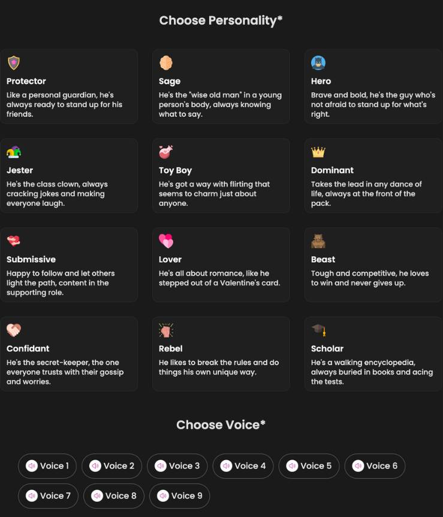Select the Submissive personality card
The image size is (443, 517).
coord(69,264)
